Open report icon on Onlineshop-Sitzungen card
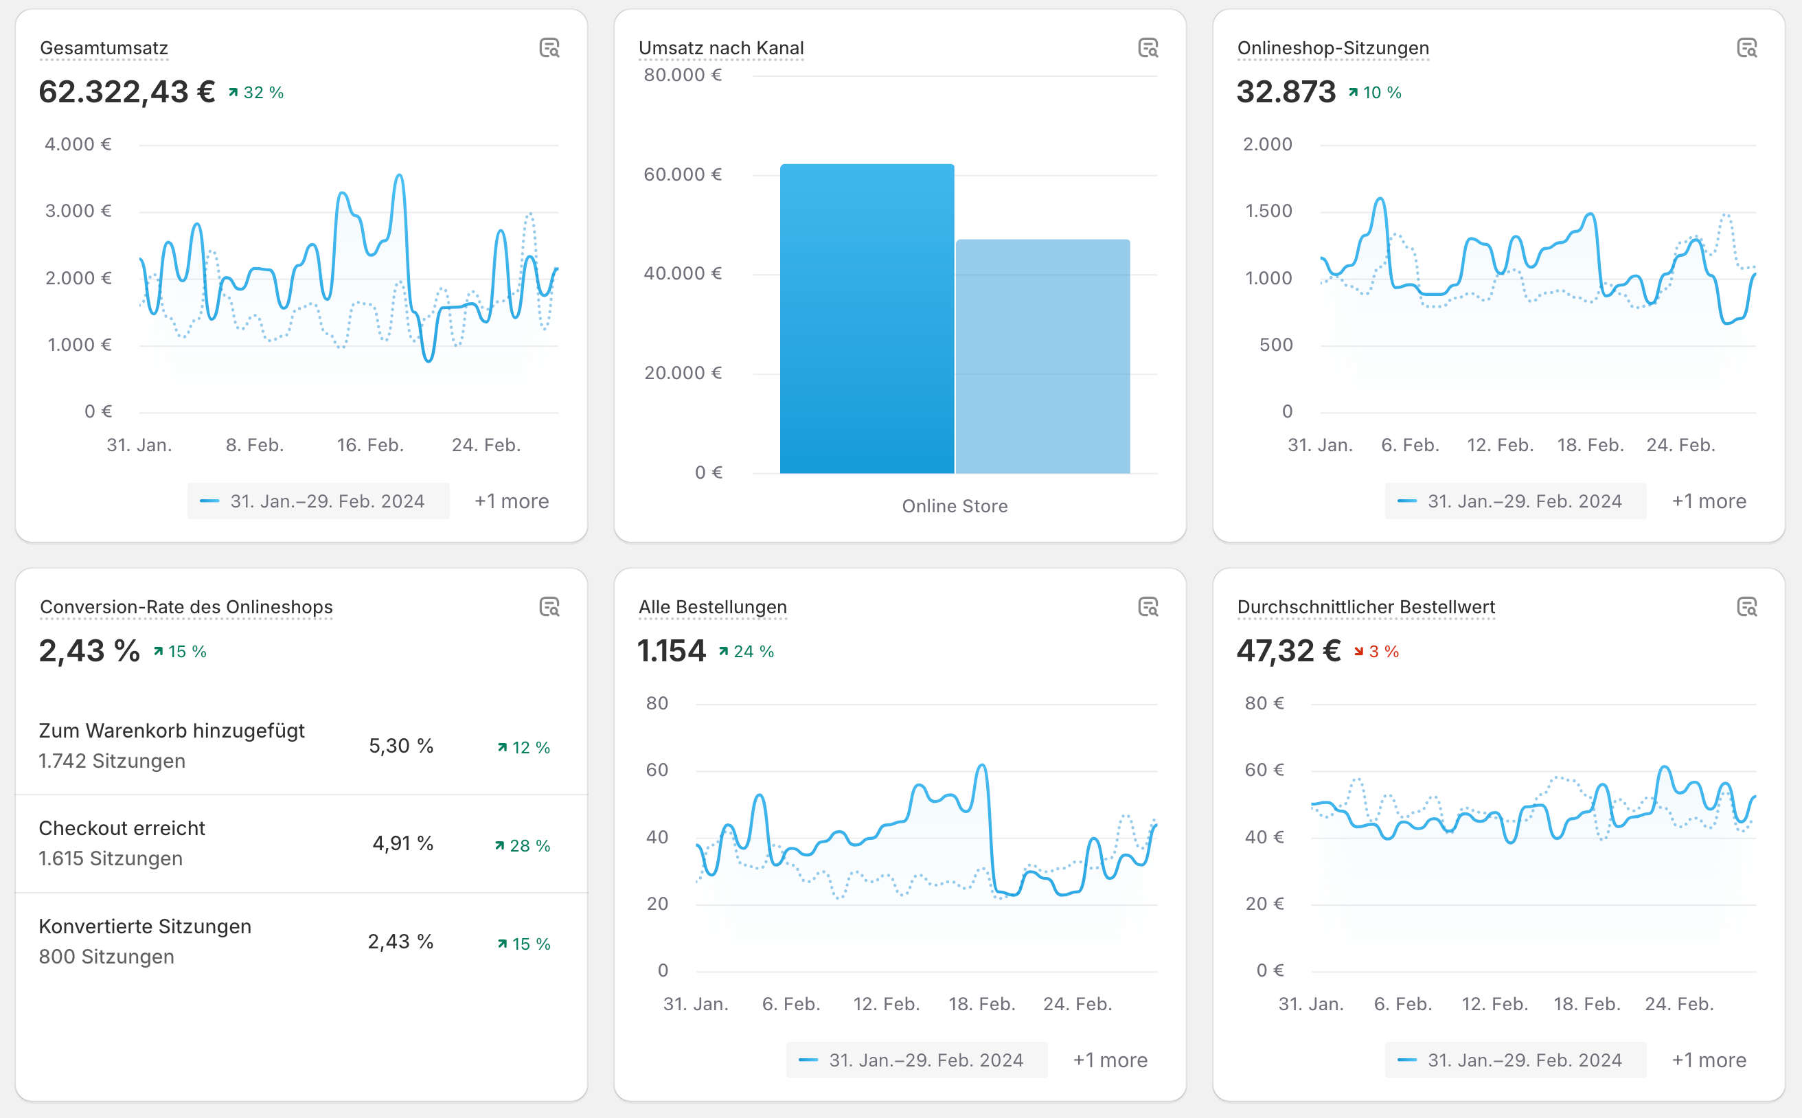The height and width of the screenshot is (1118, 1802). tap(1747, 48)
